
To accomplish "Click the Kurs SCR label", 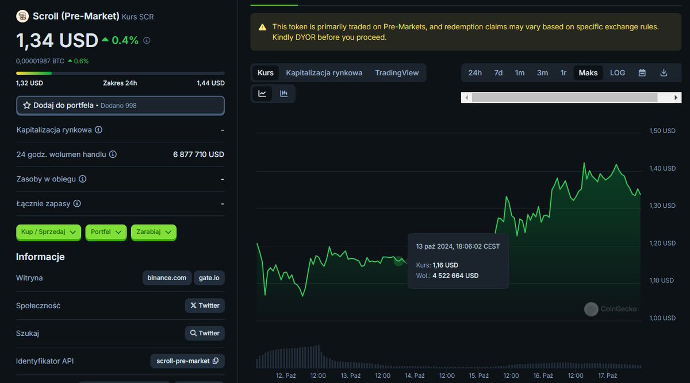I will tap(138, 17).
